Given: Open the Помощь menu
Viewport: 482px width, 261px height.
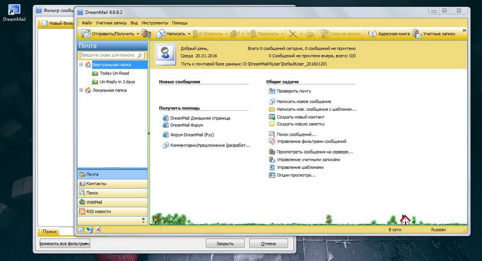Looking at the screenshot, I should 180,23.
